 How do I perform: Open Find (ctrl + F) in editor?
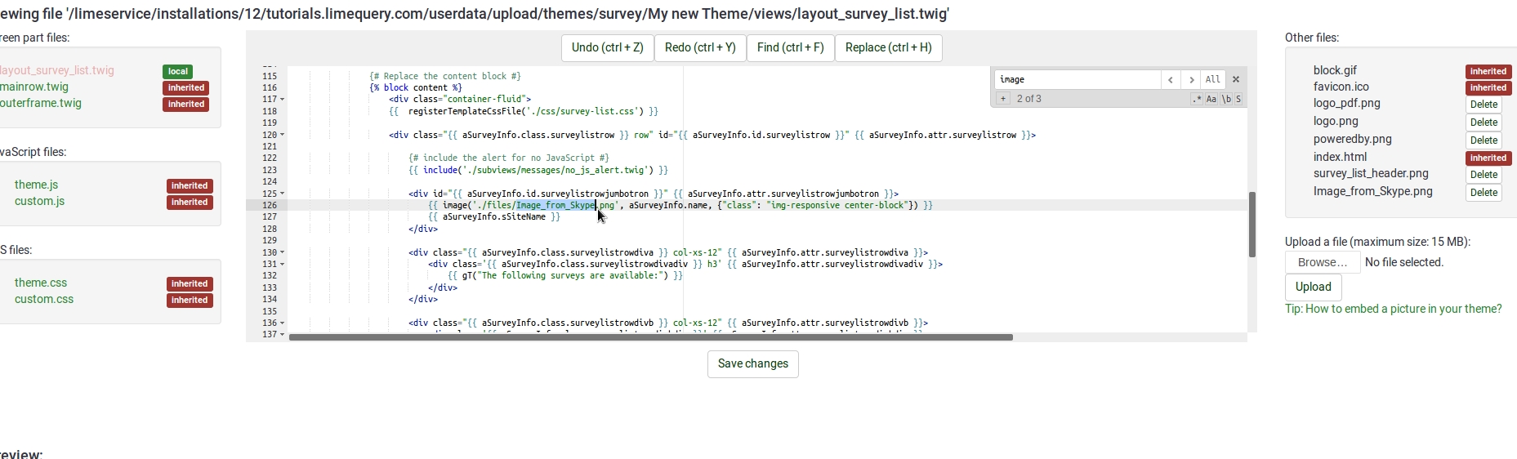(x=790, y=47)
